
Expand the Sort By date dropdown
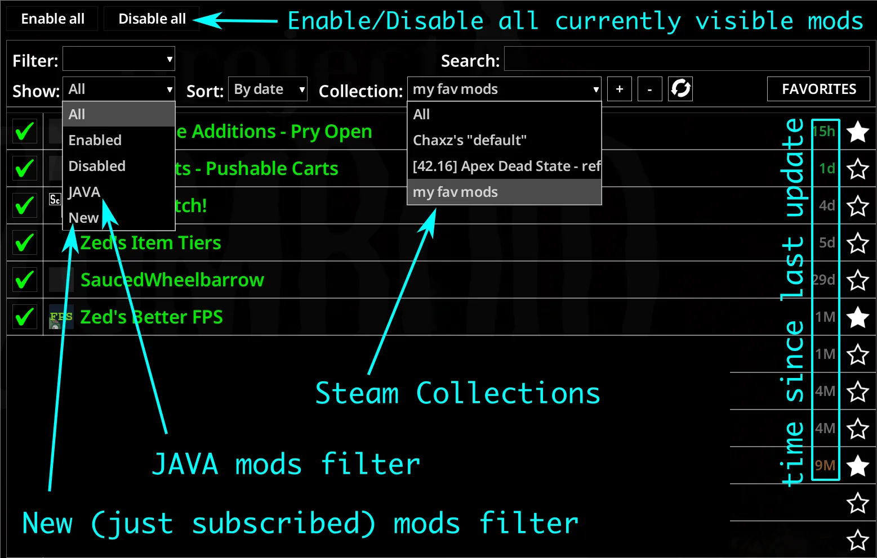[x=268, y=89]
